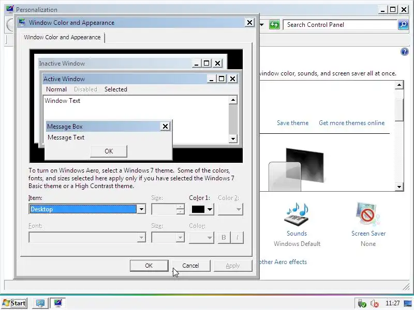414x310 pixels.
Task: Click the Screen Saver link label
Action: [x=368, y=234]
